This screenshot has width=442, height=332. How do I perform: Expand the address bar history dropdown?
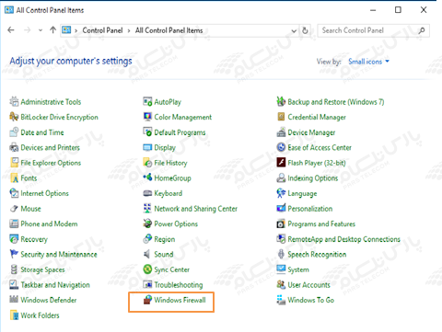tap(294, 30)
